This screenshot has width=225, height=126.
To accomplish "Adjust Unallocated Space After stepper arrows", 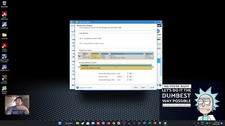I will pyautogui.click(x=127, y=80).
